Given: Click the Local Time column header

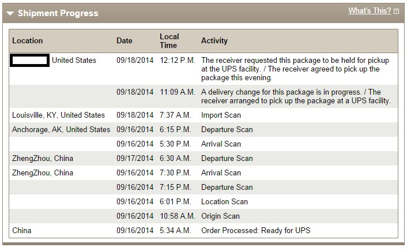Looking at the screenshot, I should (x=169, y=41).
